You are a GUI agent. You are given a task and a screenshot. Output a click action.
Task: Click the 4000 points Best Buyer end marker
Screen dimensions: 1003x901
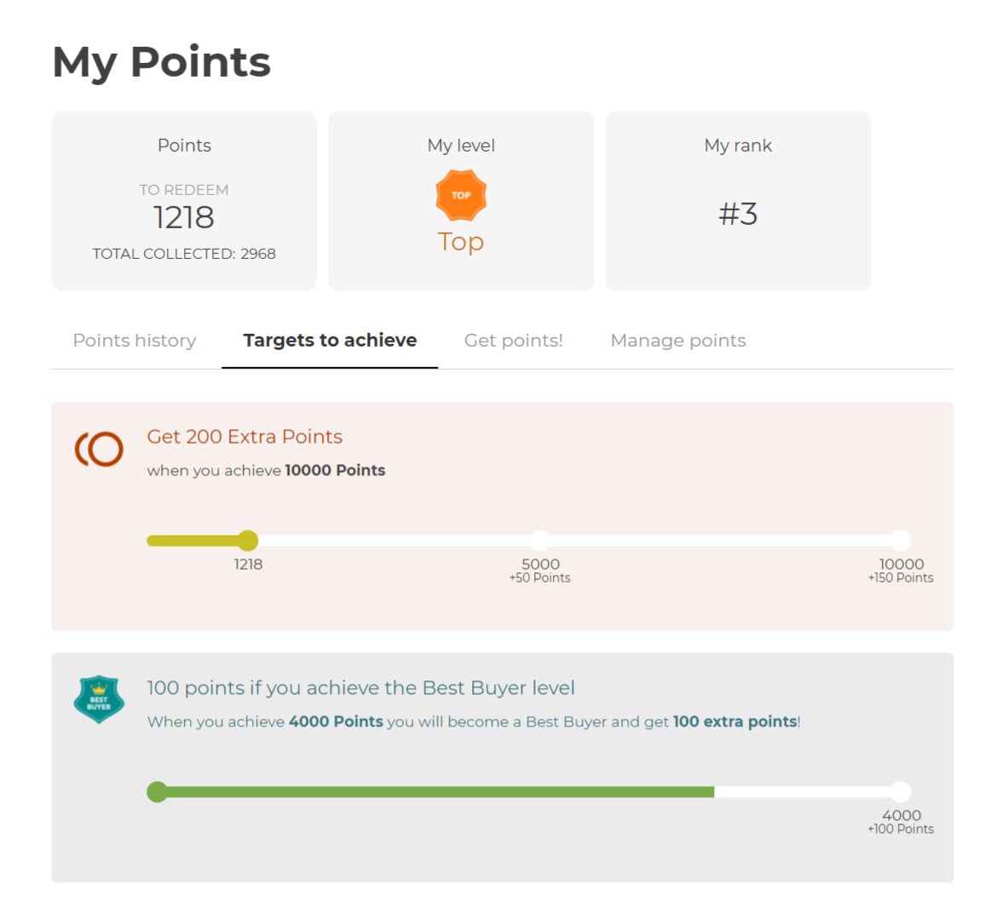(x=901, y=792)
